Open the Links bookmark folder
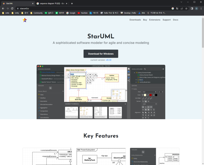Viewport: 204px width, 165px height. coord(6,13)
